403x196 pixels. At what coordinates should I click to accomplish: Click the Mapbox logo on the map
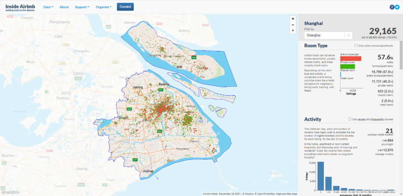(x=10, y=192)
